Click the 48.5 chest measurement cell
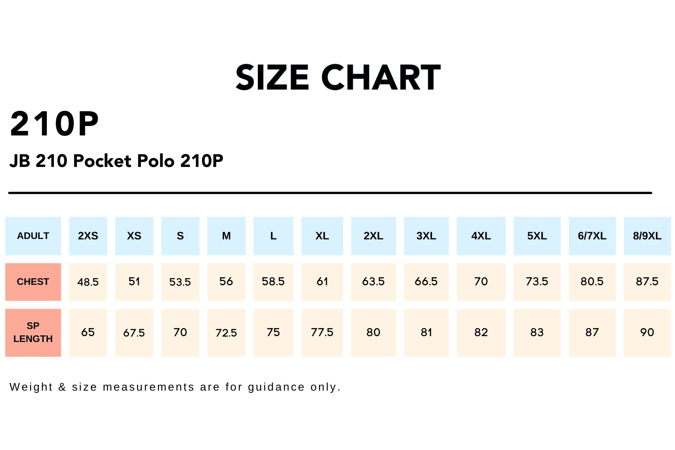 (x=88, y=282)
